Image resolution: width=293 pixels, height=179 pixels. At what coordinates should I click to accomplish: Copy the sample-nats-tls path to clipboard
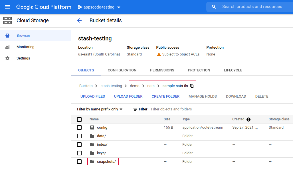pos(192,86)
